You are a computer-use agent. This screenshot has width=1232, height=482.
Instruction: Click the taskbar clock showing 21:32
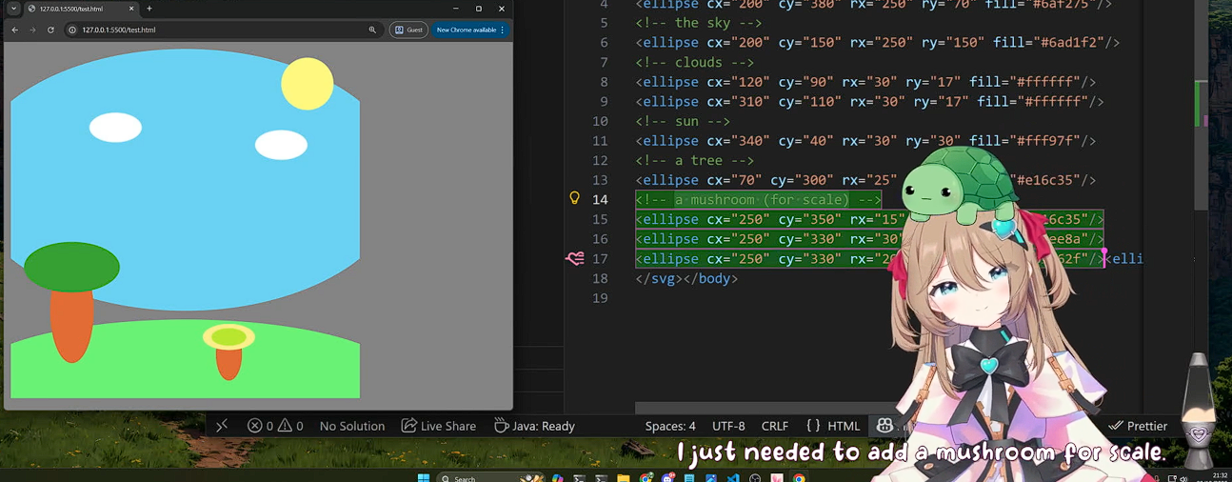pos(1221,477)
